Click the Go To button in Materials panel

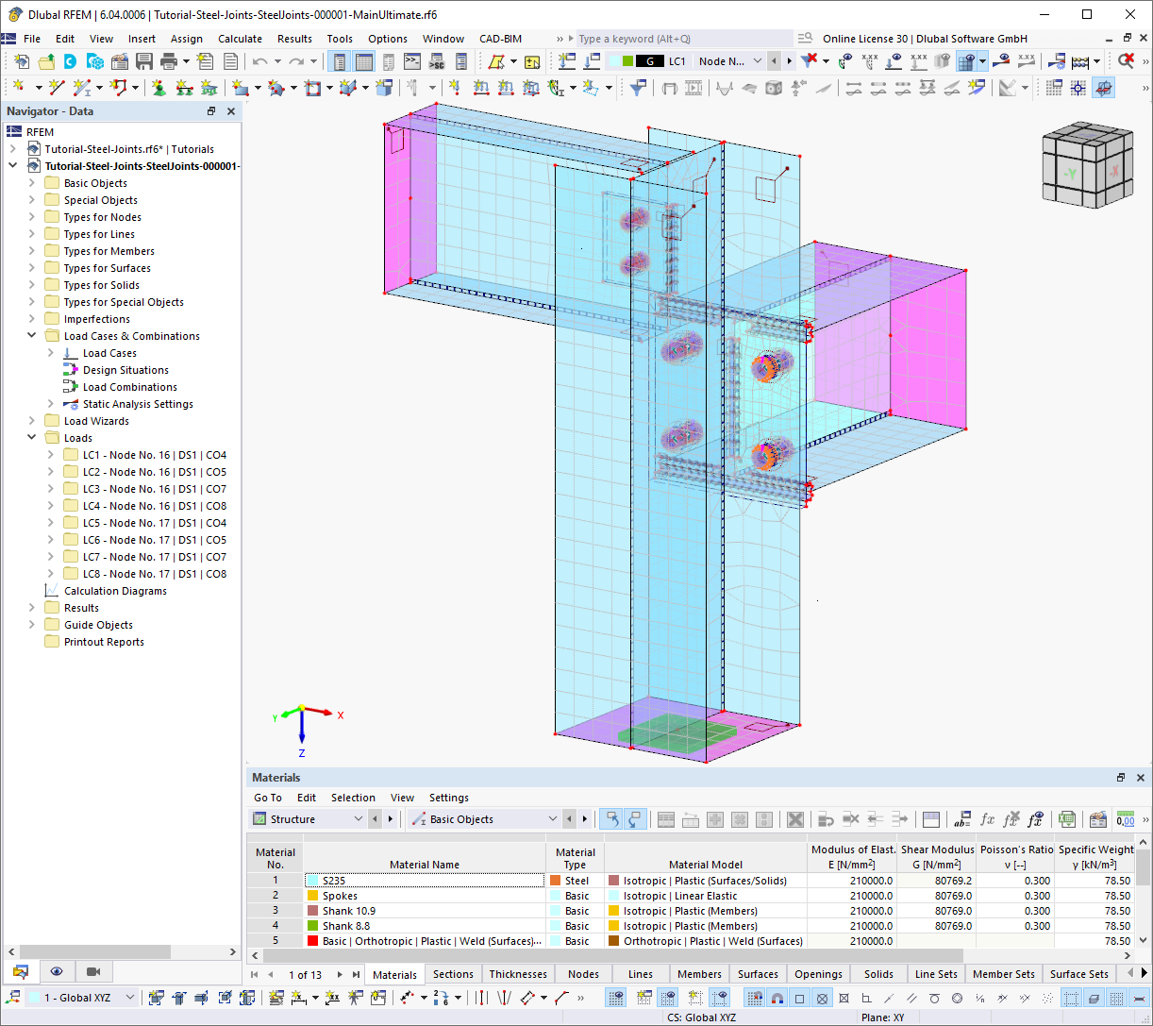click(267, 798)
